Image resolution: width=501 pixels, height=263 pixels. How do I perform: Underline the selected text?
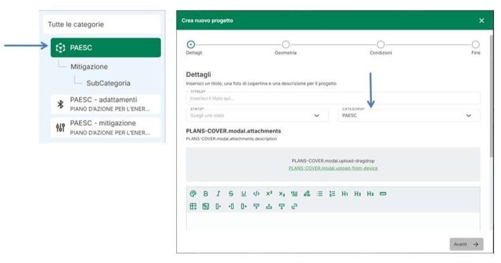click(243, 193)
